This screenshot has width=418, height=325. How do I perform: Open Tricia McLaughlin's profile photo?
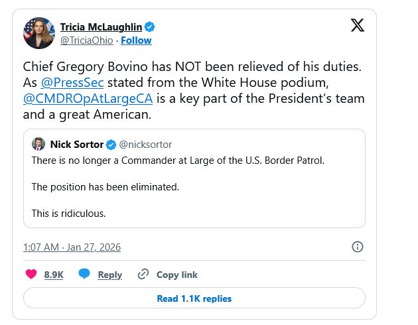coord(38,33)
